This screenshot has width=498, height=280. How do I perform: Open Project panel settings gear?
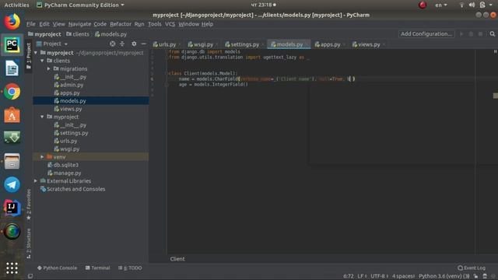click(x=134, y=44)
